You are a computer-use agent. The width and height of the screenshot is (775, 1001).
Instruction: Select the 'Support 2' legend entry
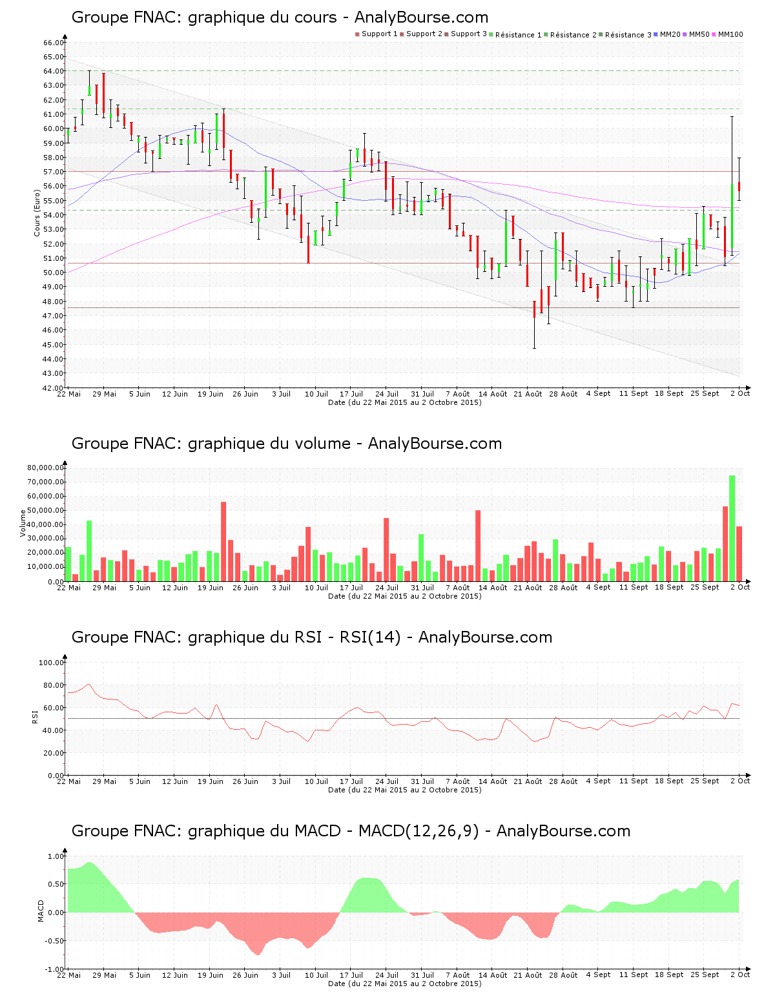[x=421, y=34]
